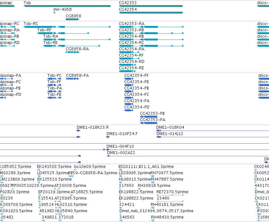This screenshot has height=222, width=269.
Task: Click protein CG42354-PB label
Action: coord(137,88)
